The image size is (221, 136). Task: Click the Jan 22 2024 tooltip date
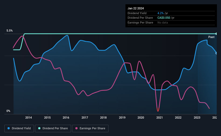point(136,8)
